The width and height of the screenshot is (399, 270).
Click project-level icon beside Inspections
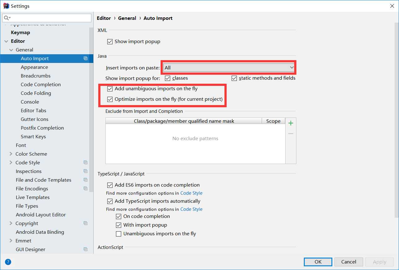[86, 171]
